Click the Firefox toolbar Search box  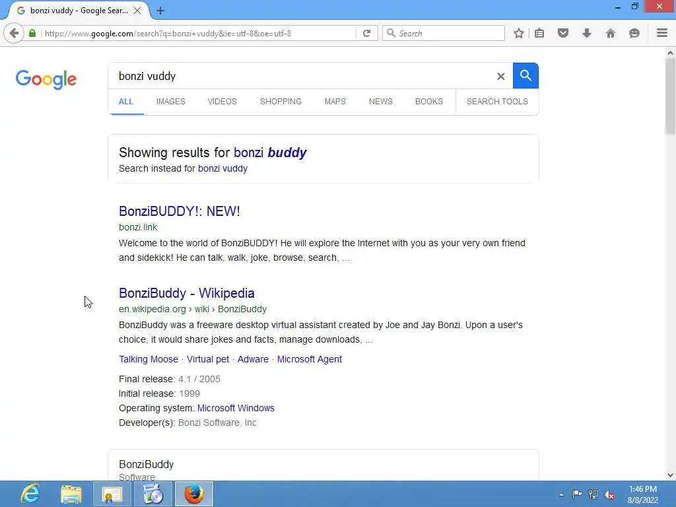[x=444, y=33]
